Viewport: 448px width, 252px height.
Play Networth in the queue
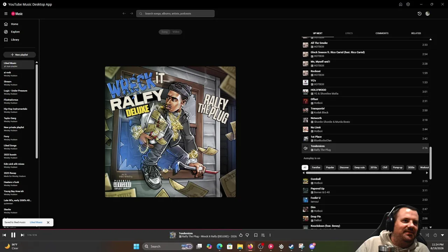[x=365, y=120]
